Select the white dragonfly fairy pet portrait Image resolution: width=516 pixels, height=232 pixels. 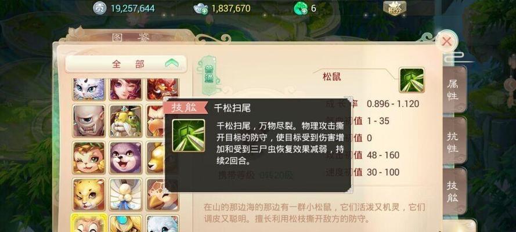[x=125, y=194]
